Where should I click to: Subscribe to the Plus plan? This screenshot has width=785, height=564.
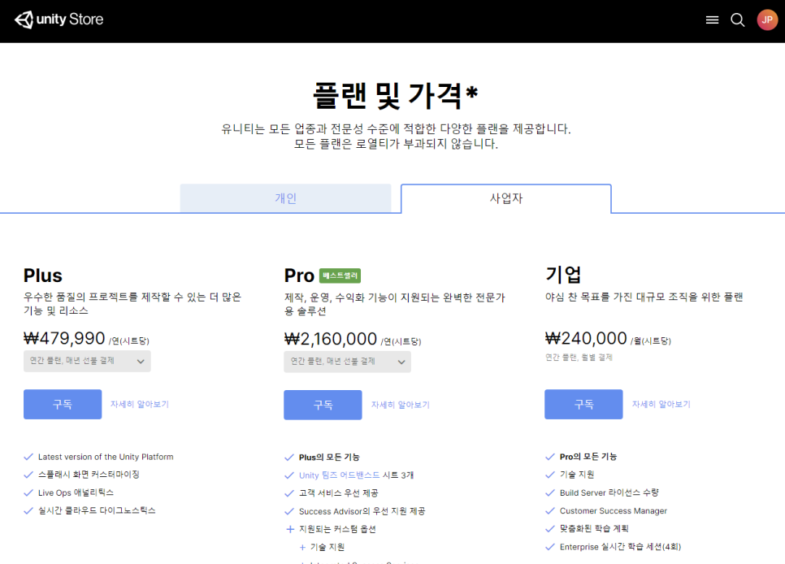[x=63, y=404]
